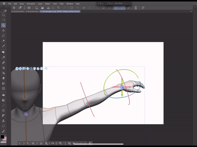The height and width of the screenshot is (147, 197).
Task: Toggle the snap to special ruler button
Action: point(122,8)
